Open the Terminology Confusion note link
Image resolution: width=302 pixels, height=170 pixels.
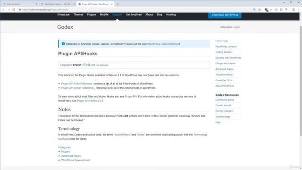[200, 135]
